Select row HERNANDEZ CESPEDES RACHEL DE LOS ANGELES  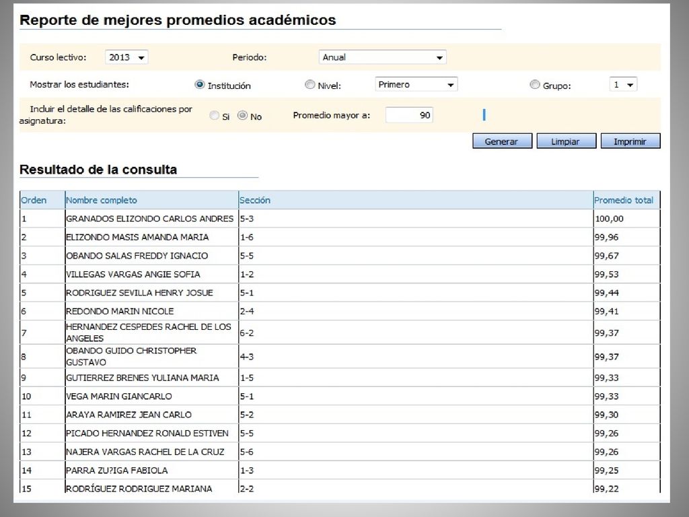[x=340, y=333]
